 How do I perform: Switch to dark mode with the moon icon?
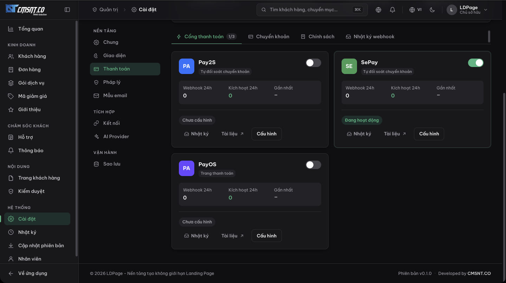pos(432,10)
